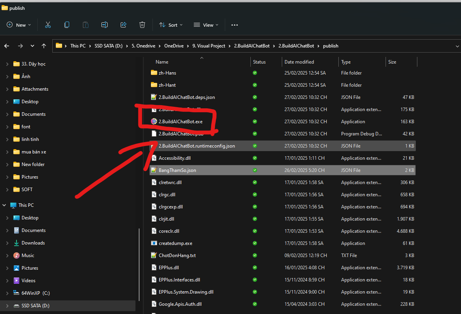Select the ChotDonHang.txt file
The width and height of the screenshot is (461, 314).
[177, 256]
